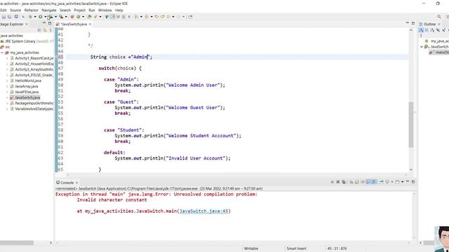Select JavaSwitch.java in Package Explorer
The image size is (449, 252).
point(27,98)
